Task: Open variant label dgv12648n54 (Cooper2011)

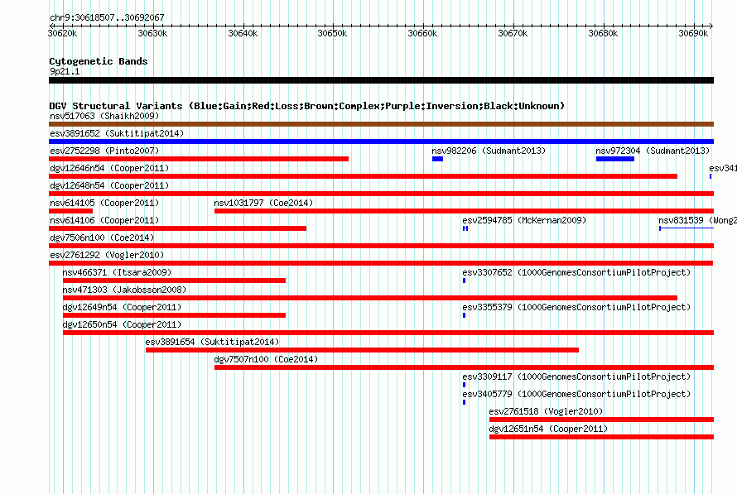Action: click(x=109, y=185)
